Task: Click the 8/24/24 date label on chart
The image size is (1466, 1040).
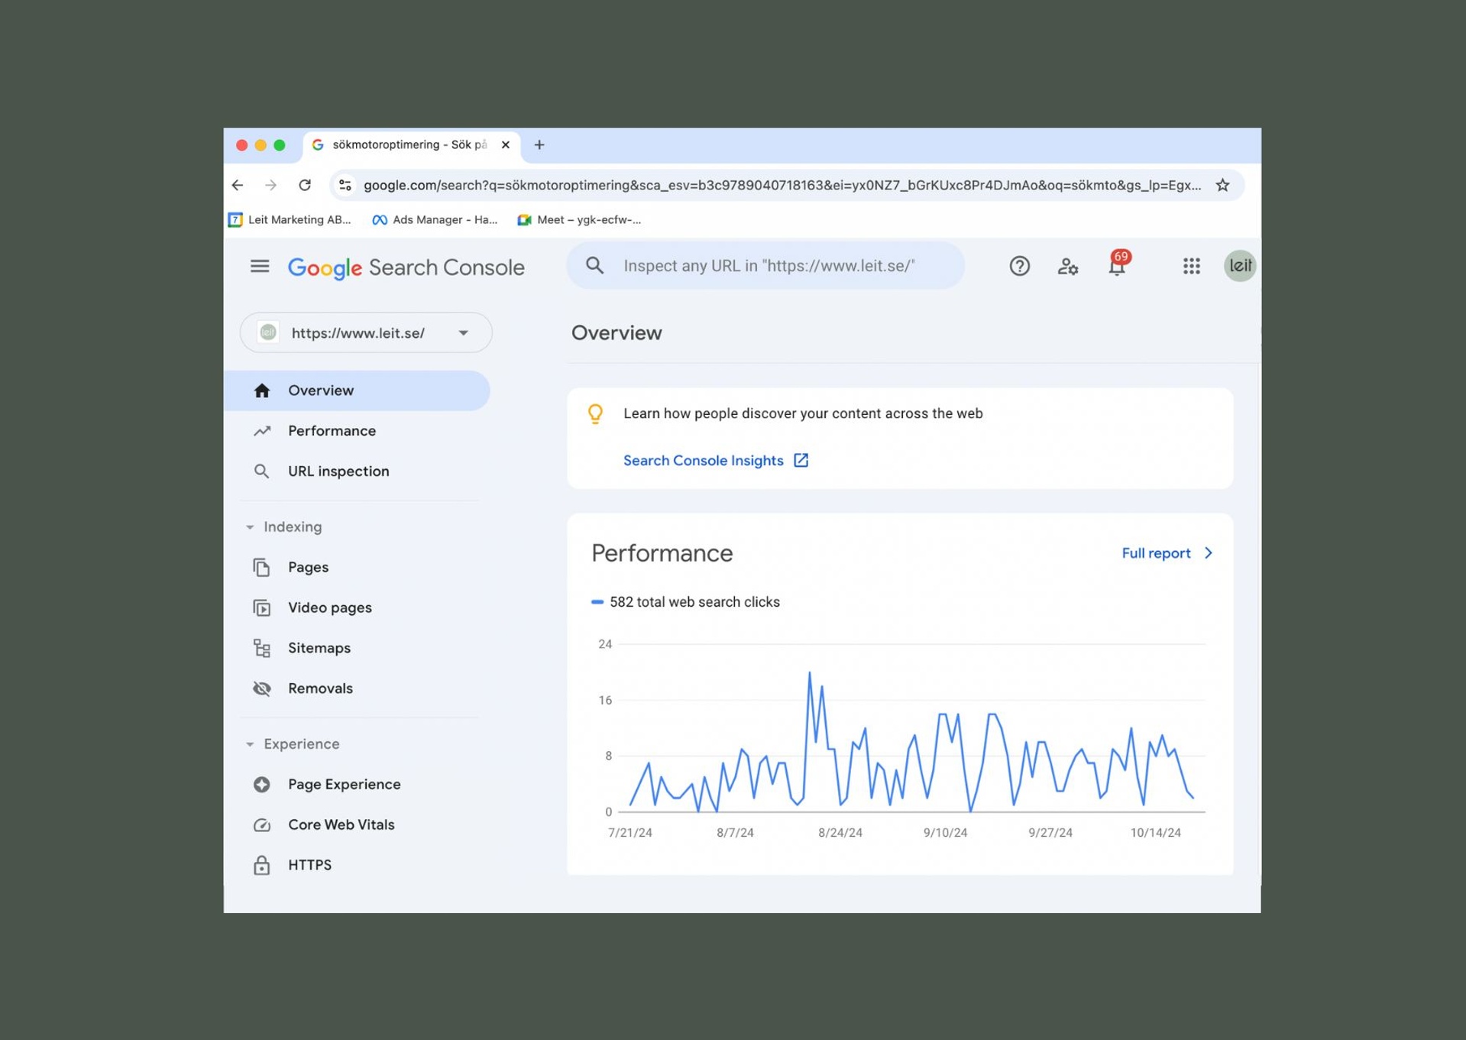Action: (x=840, y=832)
